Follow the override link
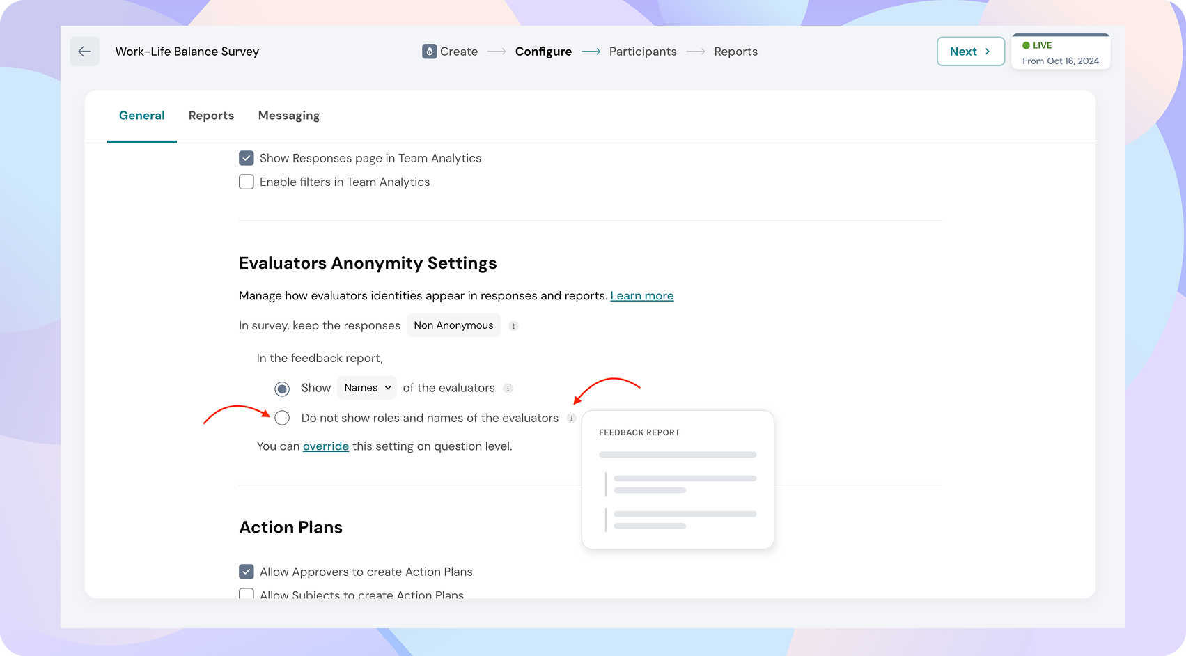 click(326, 446)
